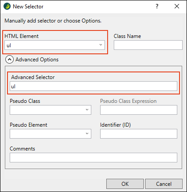The width and height of the screenshot is (187, 192).
Task: Click into the Class Name text field
Action: click(148, 45)
